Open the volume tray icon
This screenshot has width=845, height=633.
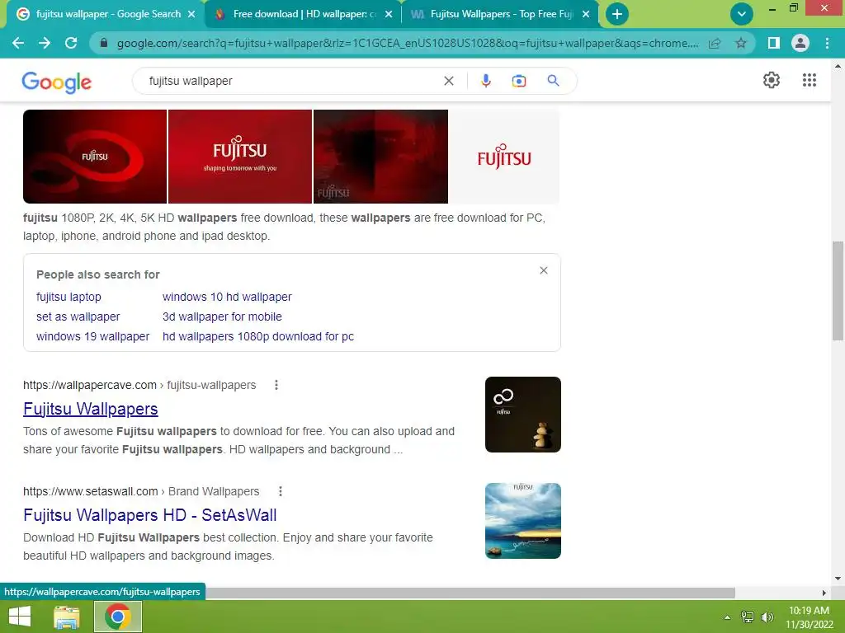767,617
